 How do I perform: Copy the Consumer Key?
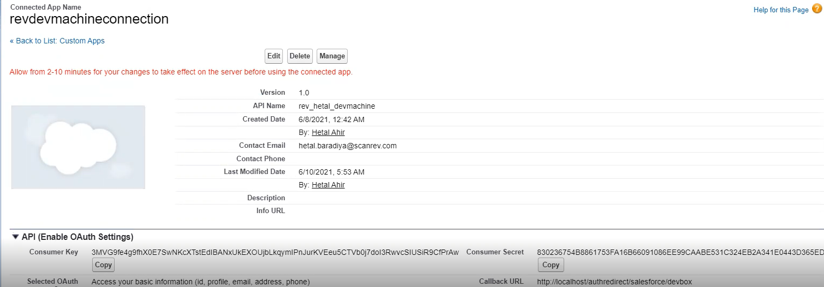pos(103,265)
